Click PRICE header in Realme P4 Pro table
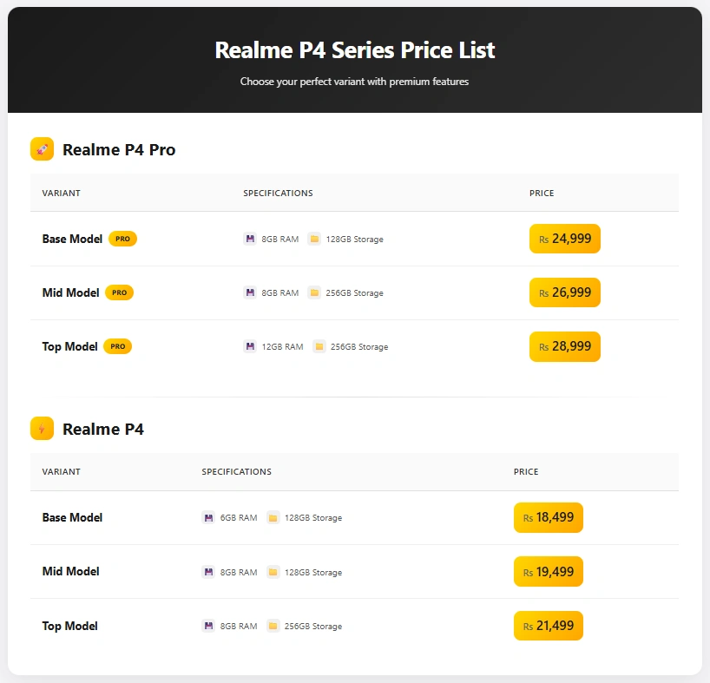Image resolution: width=710 pixels, height=683 pixels. coord(542,193)
